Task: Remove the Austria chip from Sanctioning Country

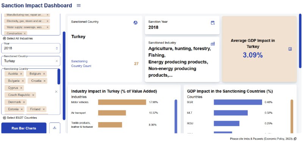Action: (x=21, y=74)
